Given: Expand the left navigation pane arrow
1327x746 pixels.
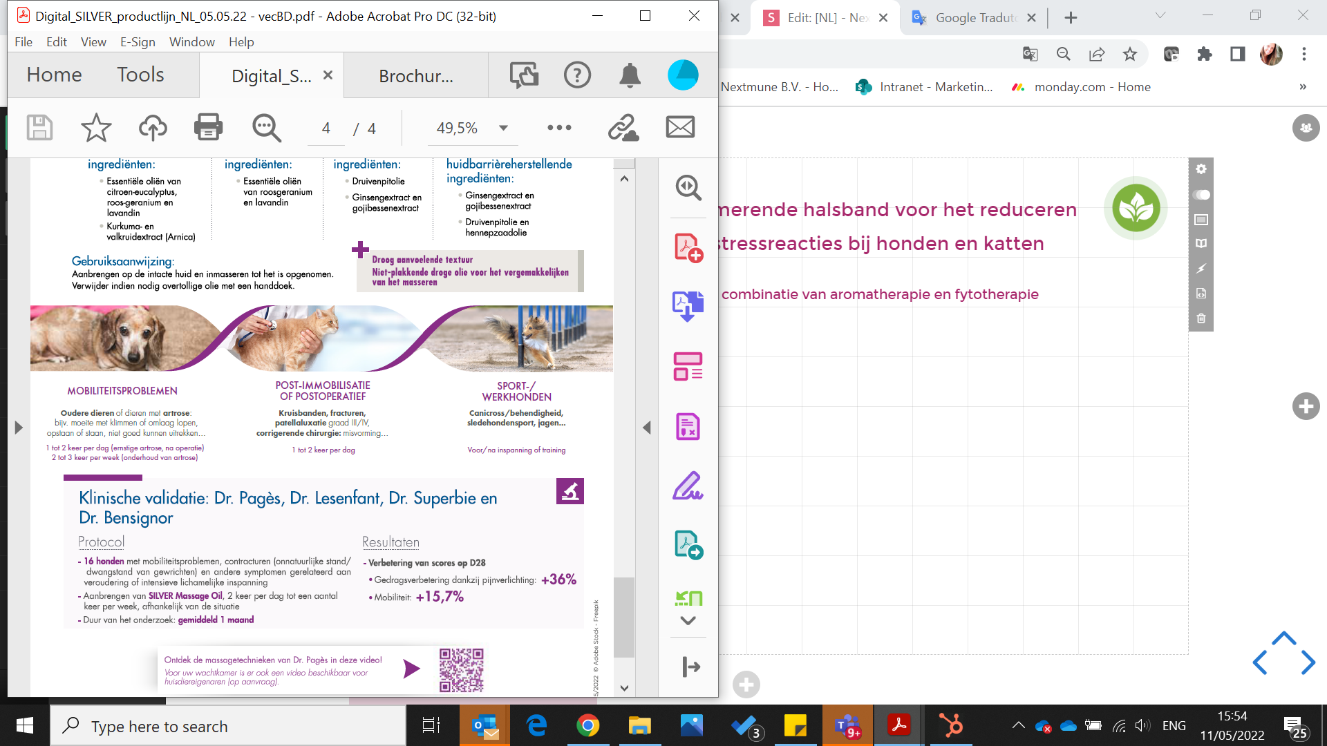Looking at the screenshot, I should tap(19, 428).
